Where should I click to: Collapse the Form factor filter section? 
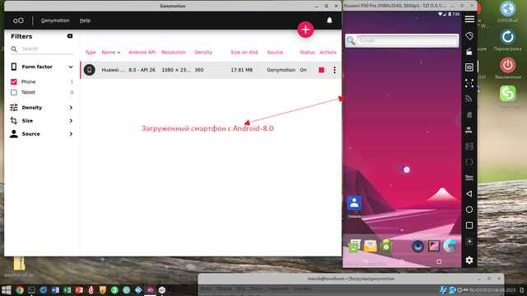pos(71,67)
